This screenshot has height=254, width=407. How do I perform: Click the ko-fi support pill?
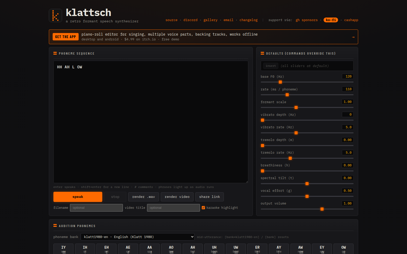point(331,20)
